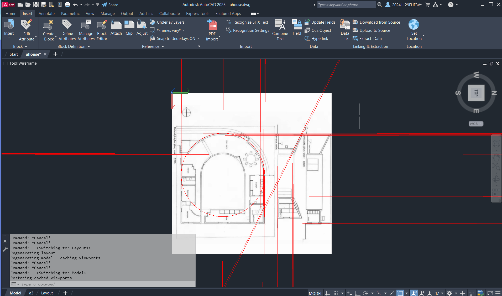Switch to the Layout1 tab
This screenshot has height=296, width=502.
coord(48,293)
